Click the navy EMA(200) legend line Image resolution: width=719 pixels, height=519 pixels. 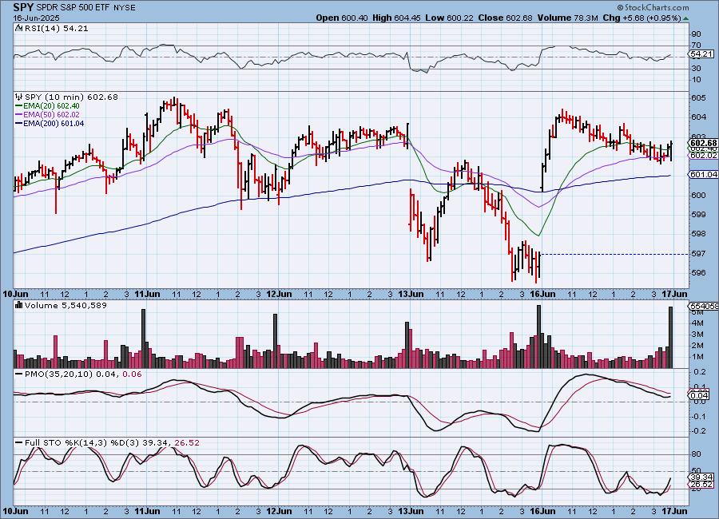click(x=19, y=123)
